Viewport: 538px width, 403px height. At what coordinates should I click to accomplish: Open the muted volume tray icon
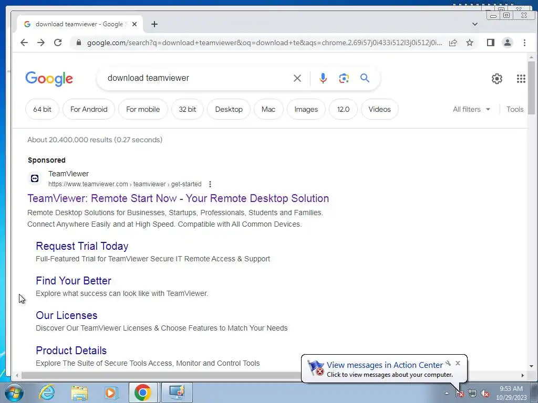click(485, 394)
